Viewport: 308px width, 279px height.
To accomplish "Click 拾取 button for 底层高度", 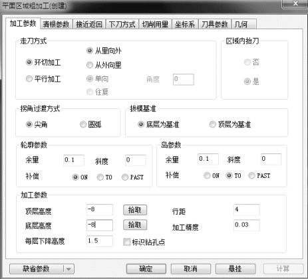I will (135, 225).
